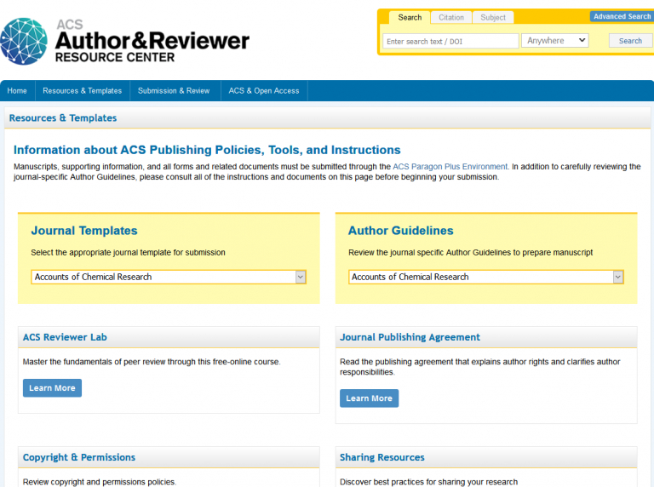Click the Search button
654x487 pixels.
pos(630,41)
